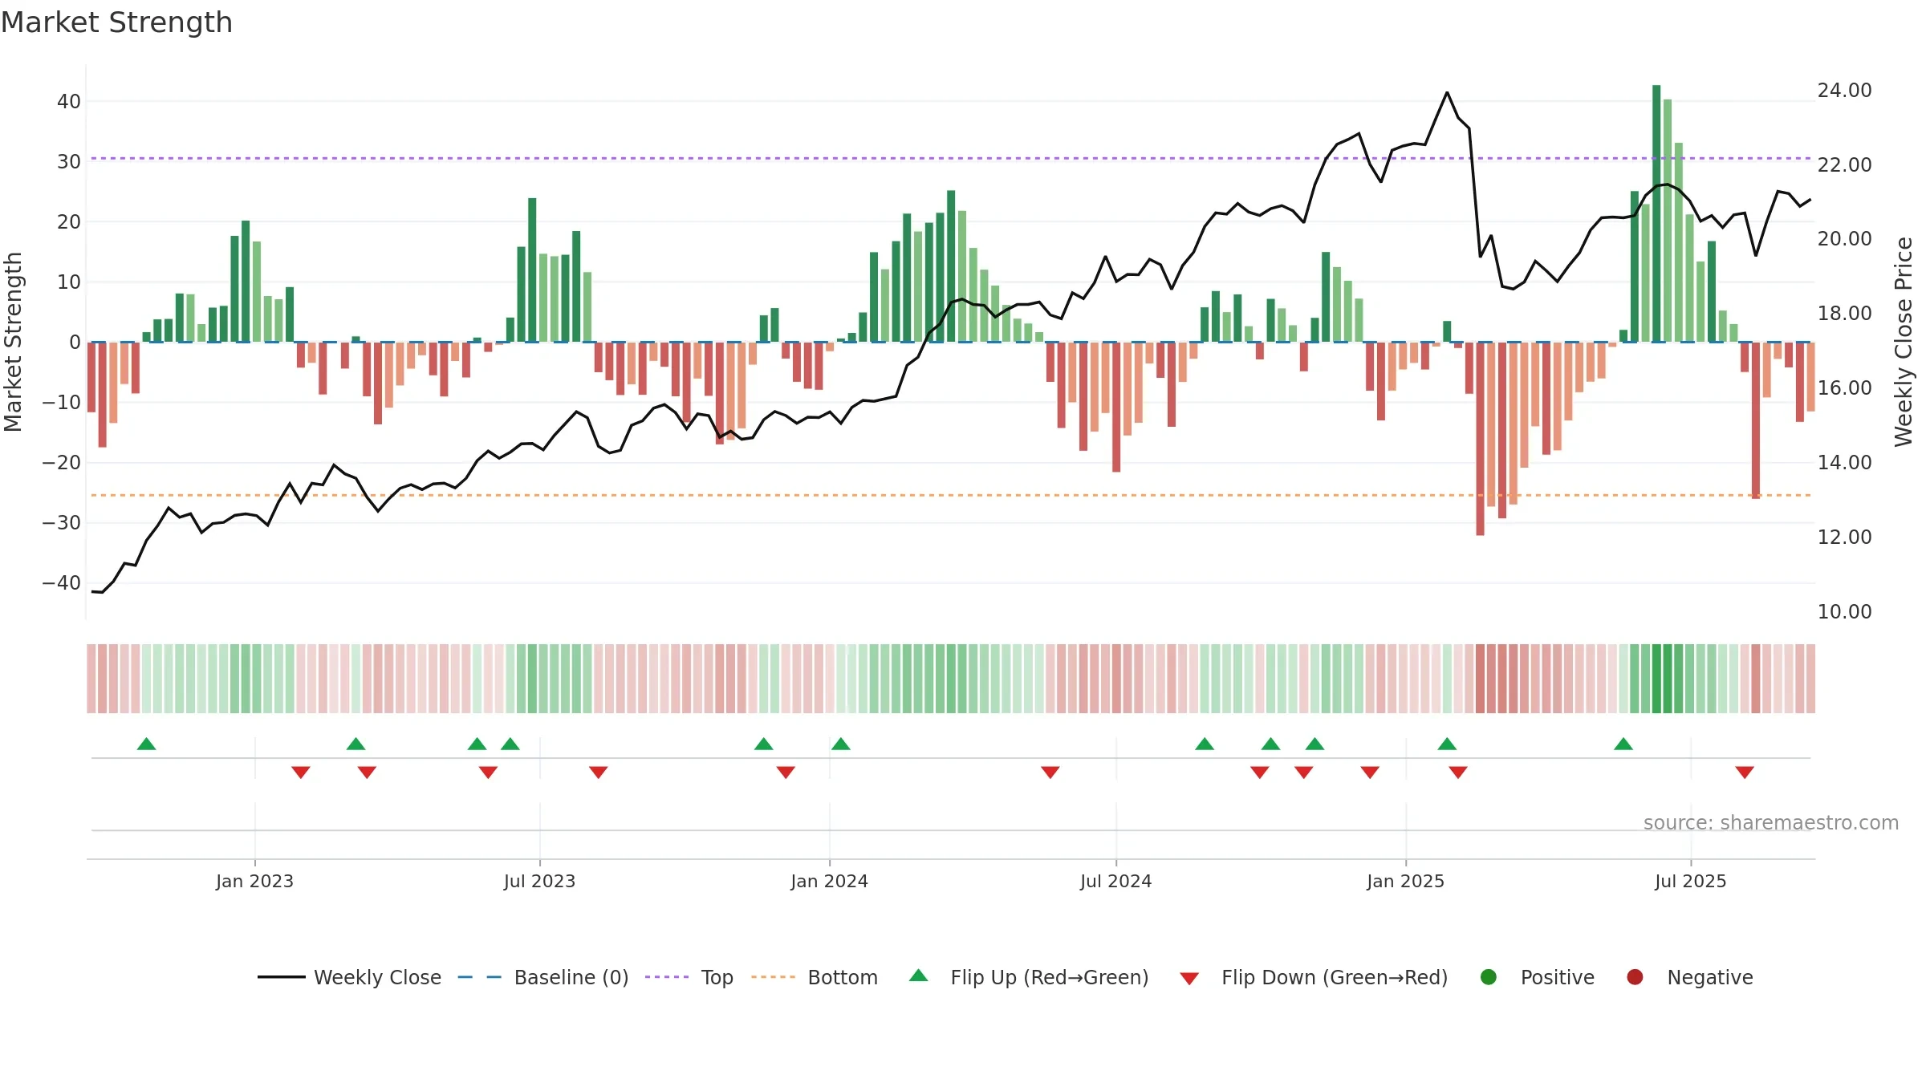Screen dimensions: 1926x1083
Task: Click the Jan 2024 axis label
Action: point(829,881)
